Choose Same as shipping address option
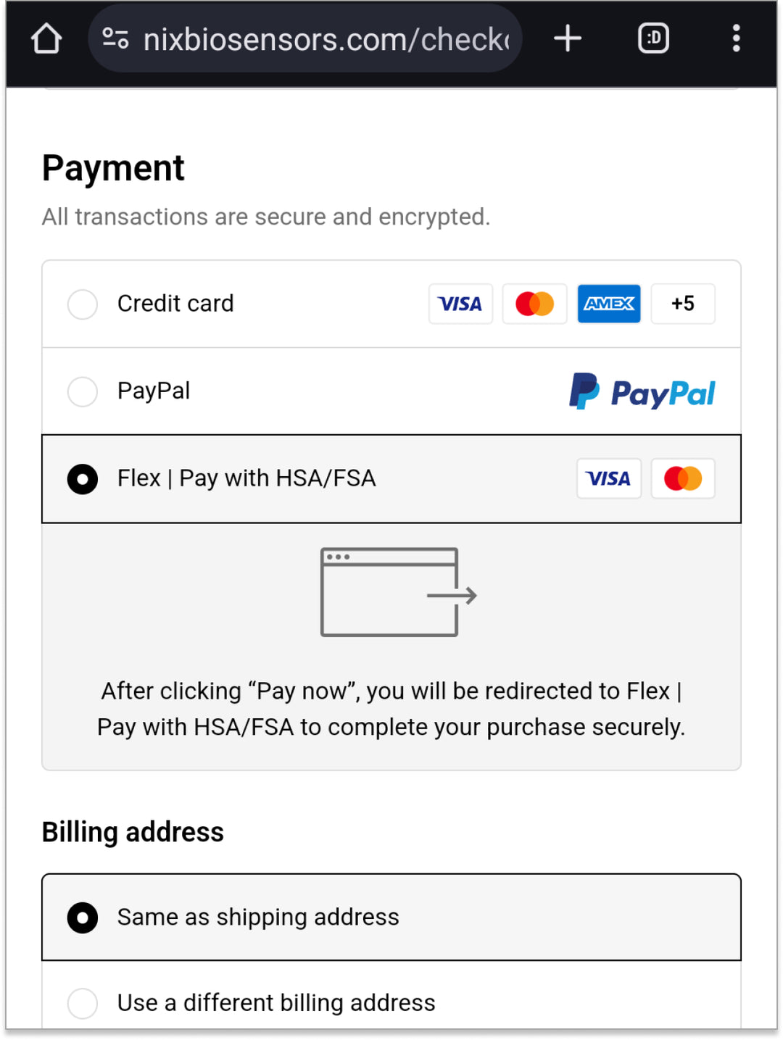The height and width of the screenshot is (1040, 783). pyautogui.click(x=83, y=918)
